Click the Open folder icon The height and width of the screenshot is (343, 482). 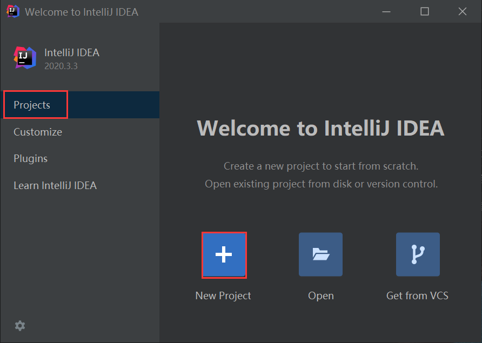coord(320,254)
